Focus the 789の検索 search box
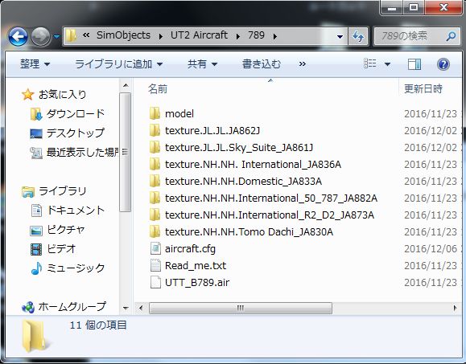 pos(418,36)
